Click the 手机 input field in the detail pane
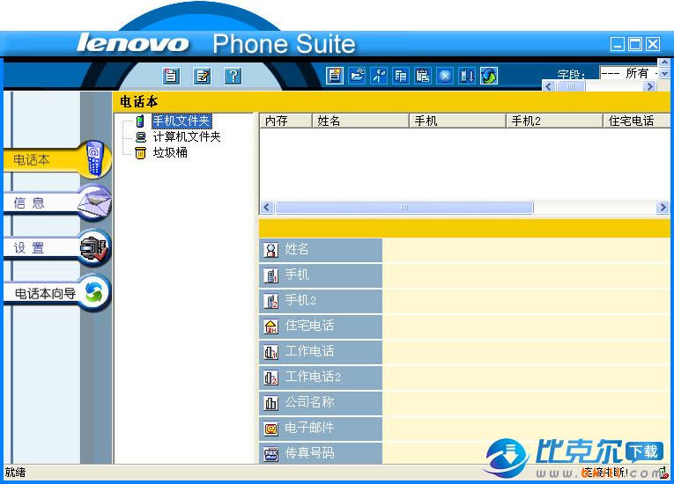Viewport: 674px width, 484px height. (x=526, y=275)
